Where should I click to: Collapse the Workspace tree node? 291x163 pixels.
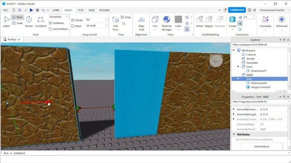[x=234, y=50]
